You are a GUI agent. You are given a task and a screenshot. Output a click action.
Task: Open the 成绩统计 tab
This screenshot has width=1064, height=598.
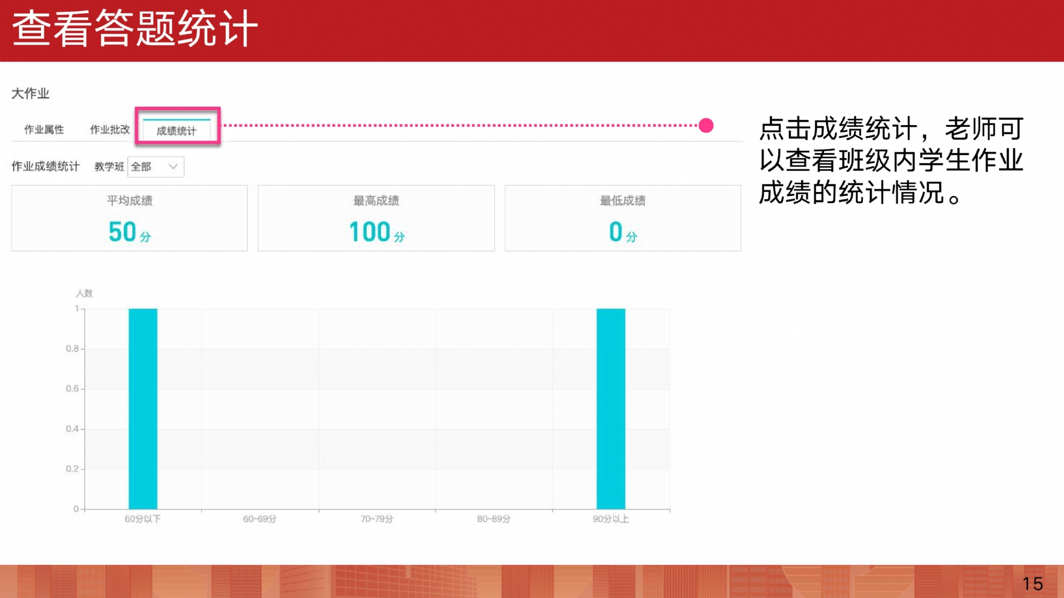[x=176, y=131]
